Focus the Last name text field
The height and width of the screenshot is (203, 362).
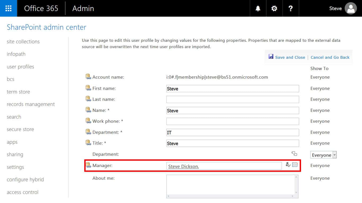[x=232, y=99]
